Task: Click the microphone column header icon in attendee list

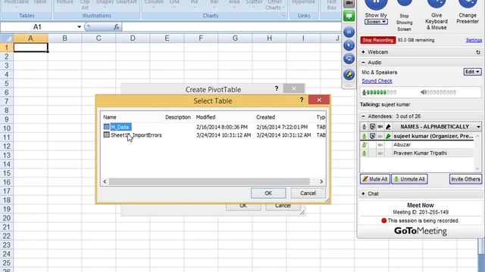Action: click(x=364, y=127)
